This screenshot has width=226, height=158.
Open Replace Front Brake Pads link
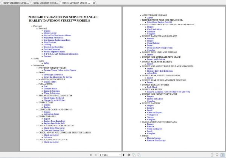(x=55, y=121)
